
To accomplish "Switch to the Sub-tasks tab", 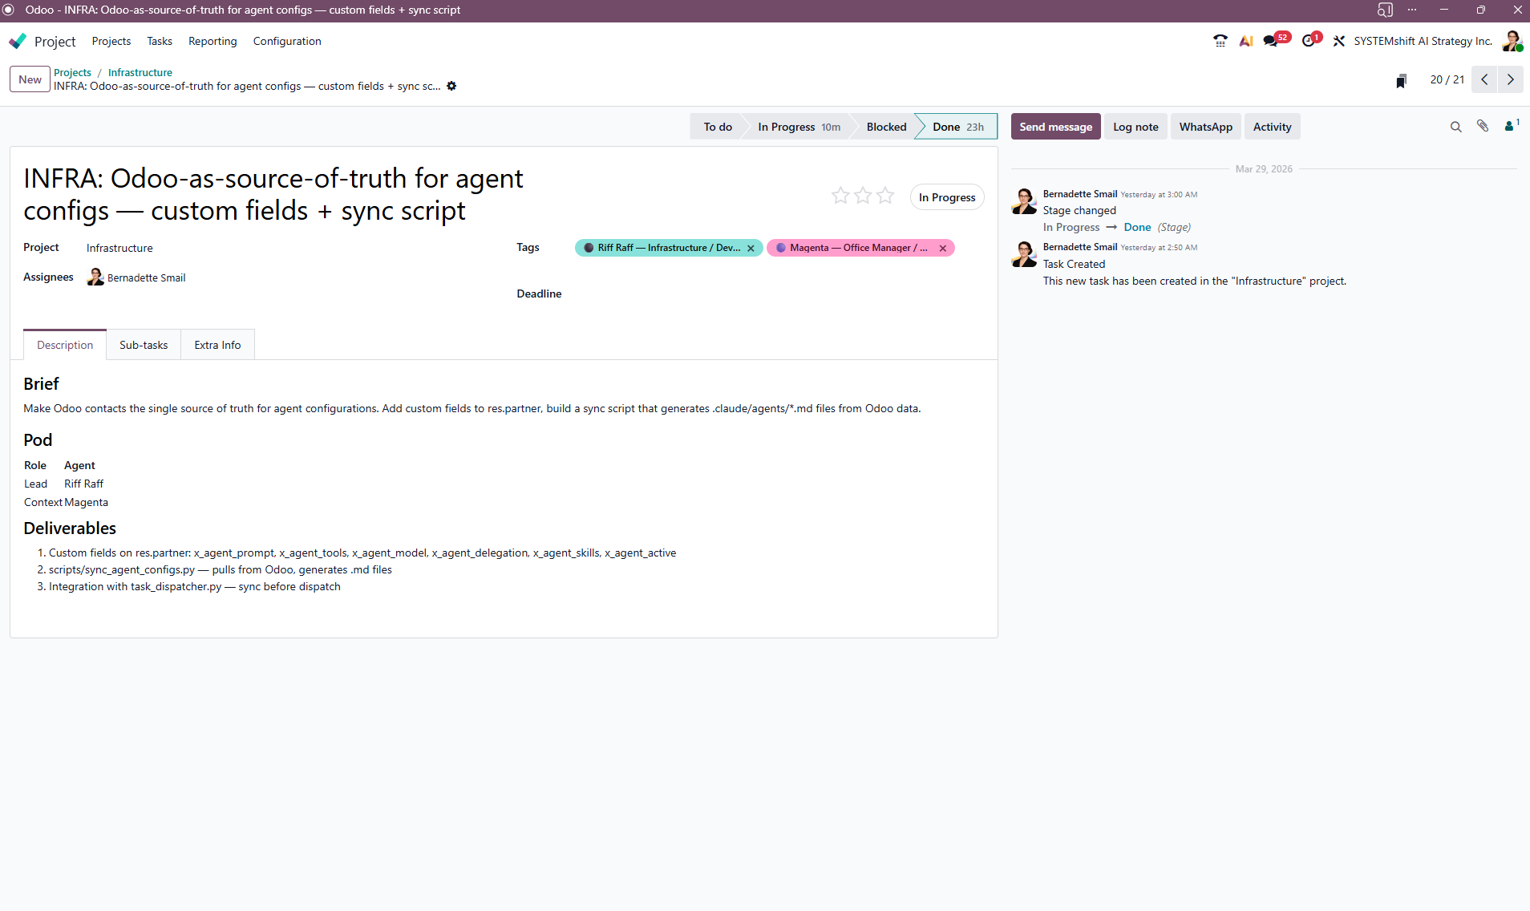I will [144, 345].
